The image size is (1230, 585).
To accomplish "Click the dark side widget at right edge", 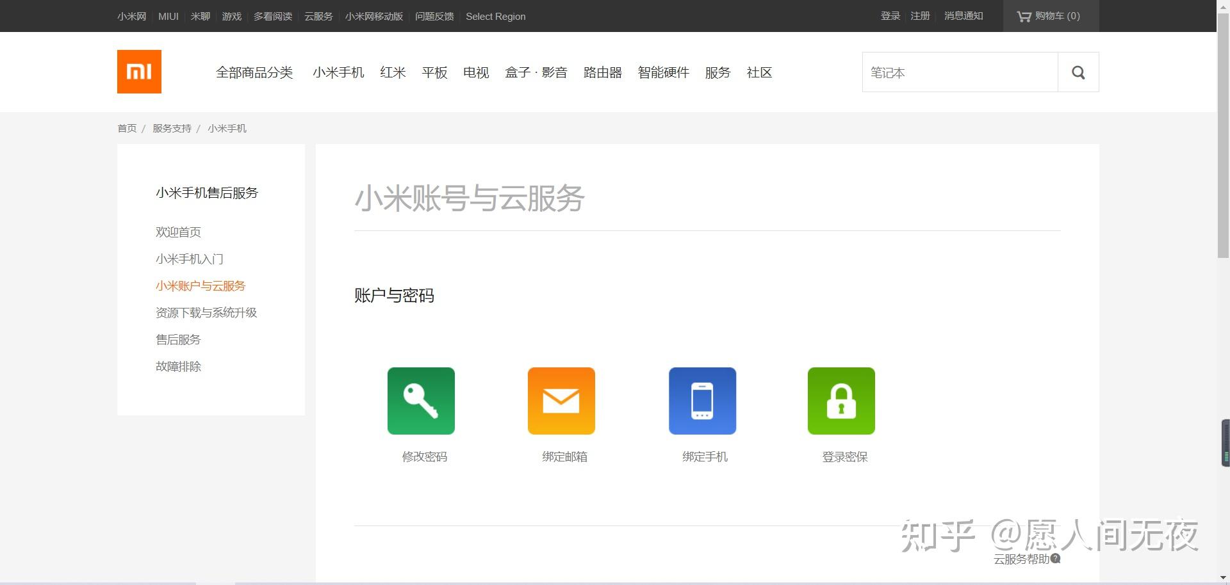I will coord(1226,443).
